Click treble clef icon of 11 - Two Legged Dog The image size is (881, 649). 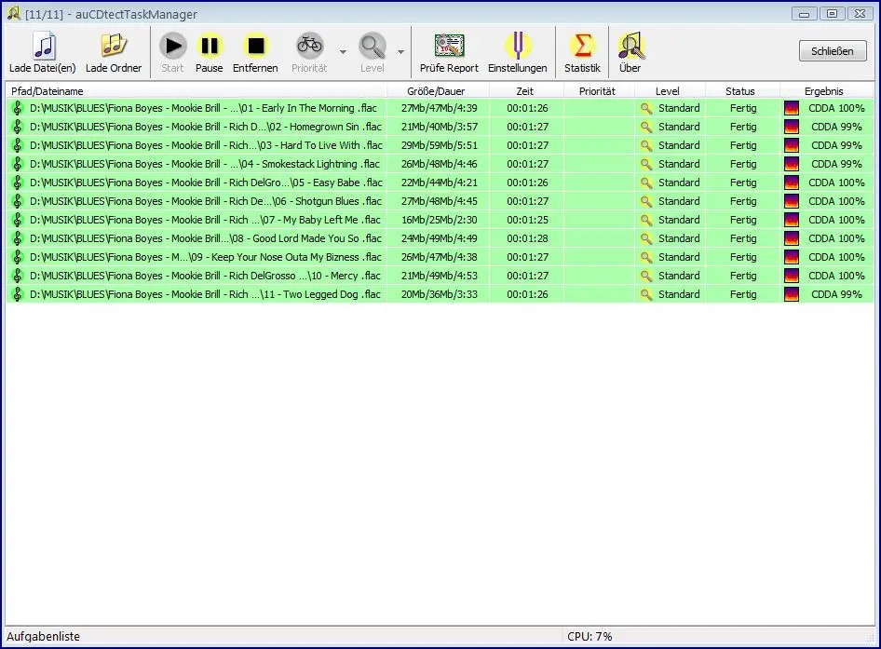click(18, 294)
